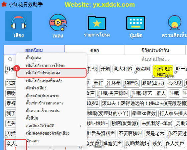
Task: Play the 哇哦-综艺一群人 sound
Action: click(x=149, y=93)
